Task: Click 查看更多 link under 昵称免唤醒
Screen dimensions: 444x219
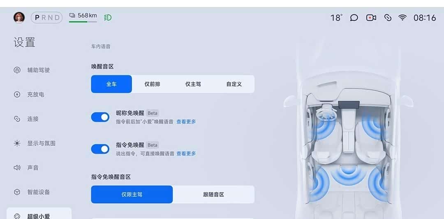Action: 186,122
